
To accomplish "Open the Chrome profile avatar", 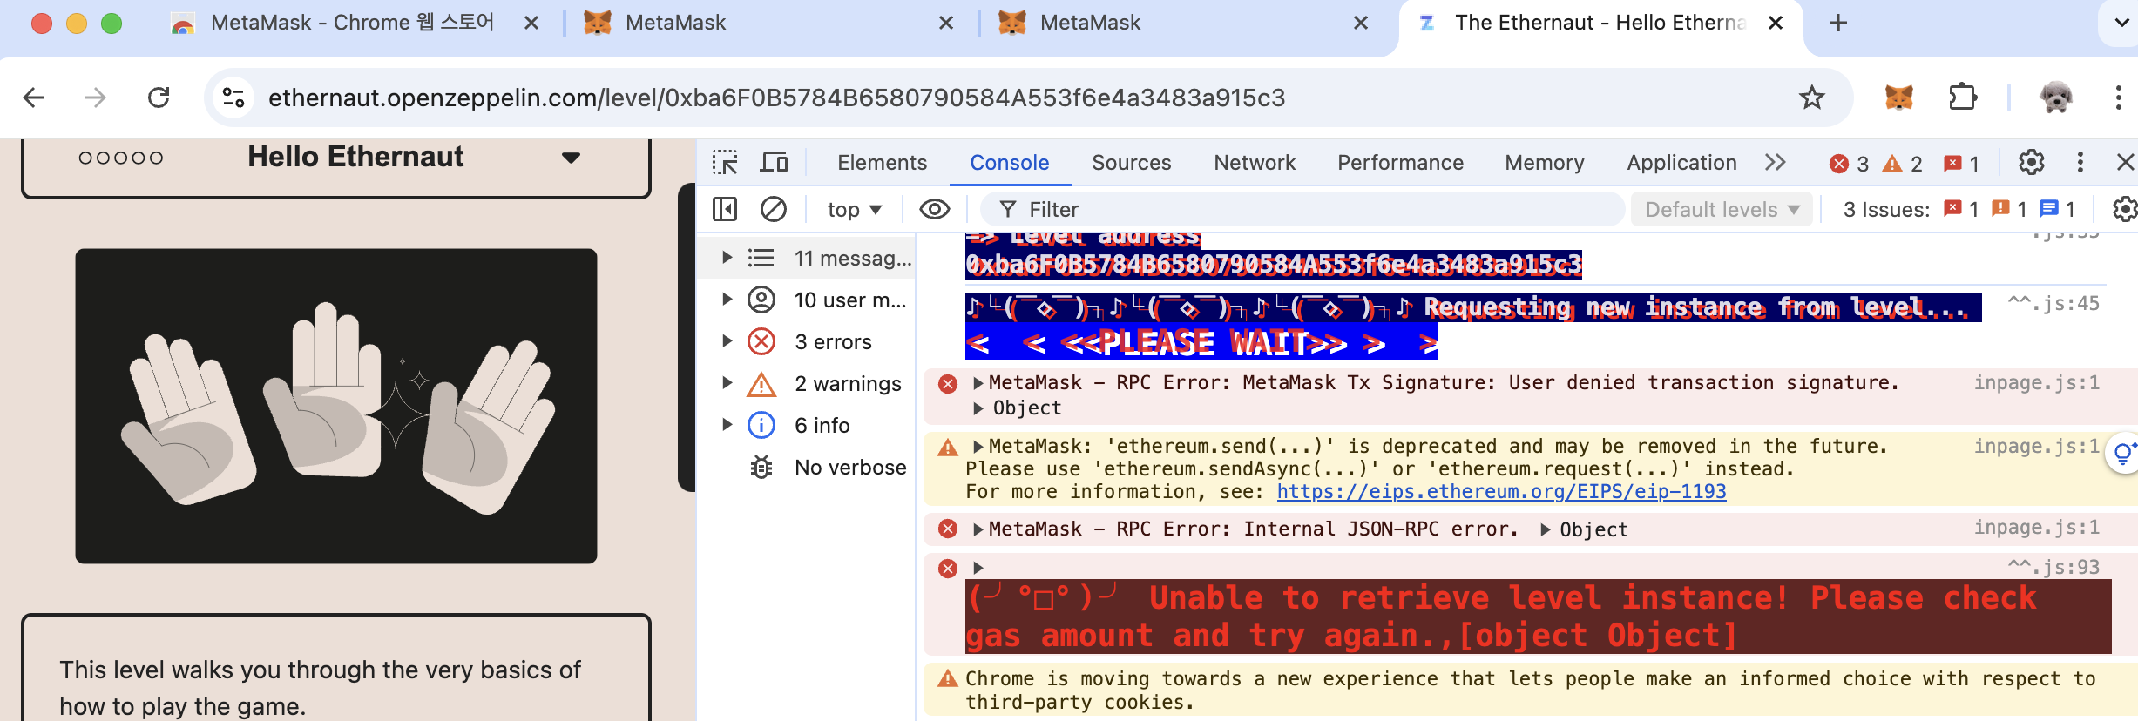I will [x=2056, y=98].
